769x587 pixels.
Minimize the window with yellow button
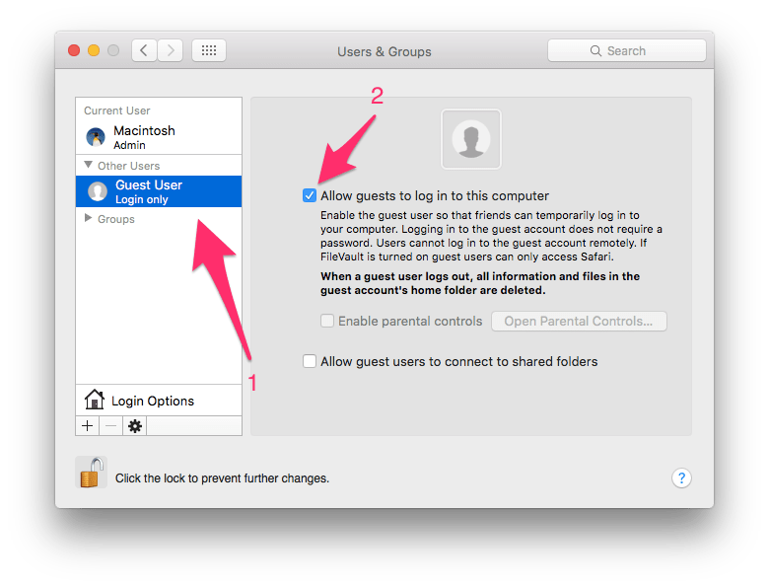click(94, 50)
